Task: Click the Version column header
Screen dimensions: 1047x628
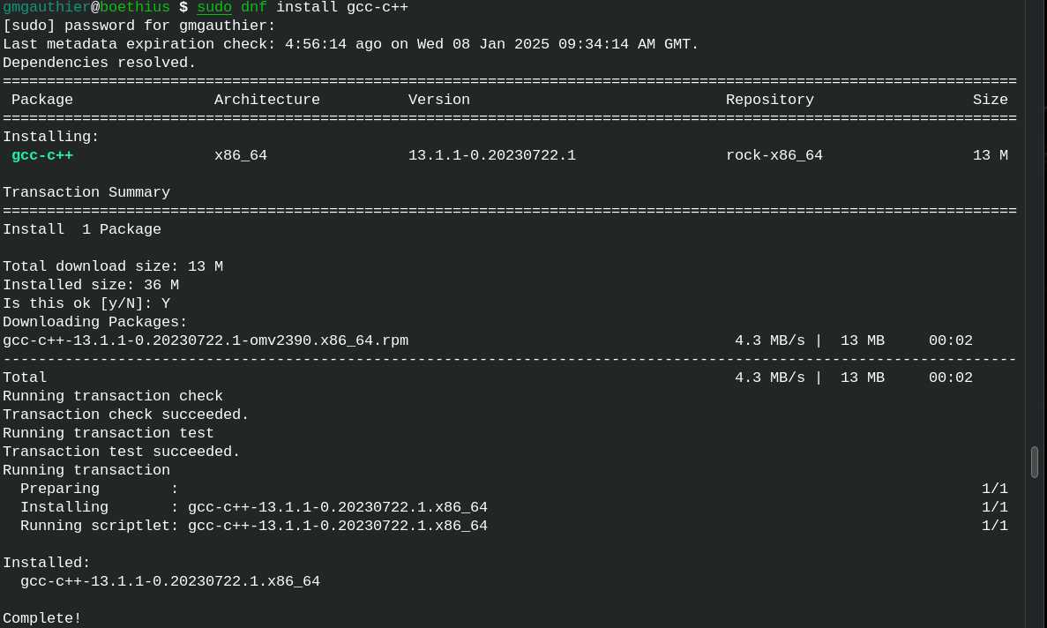Action: click(x=438, y=100)
